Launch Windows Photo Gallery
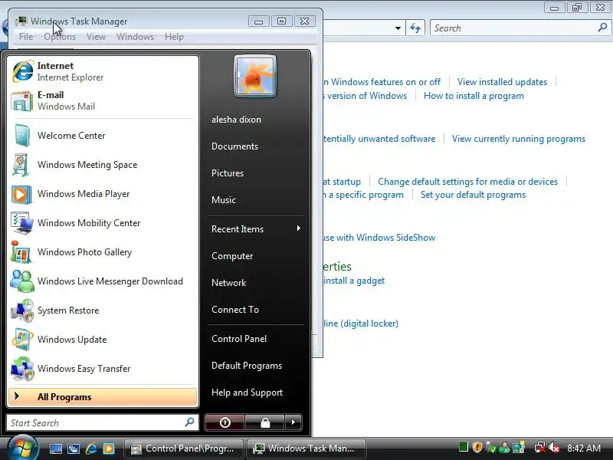 103,252
